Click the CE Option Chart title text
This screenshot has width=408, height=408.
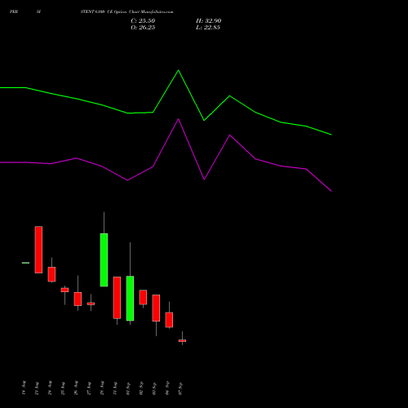(126, 12)
